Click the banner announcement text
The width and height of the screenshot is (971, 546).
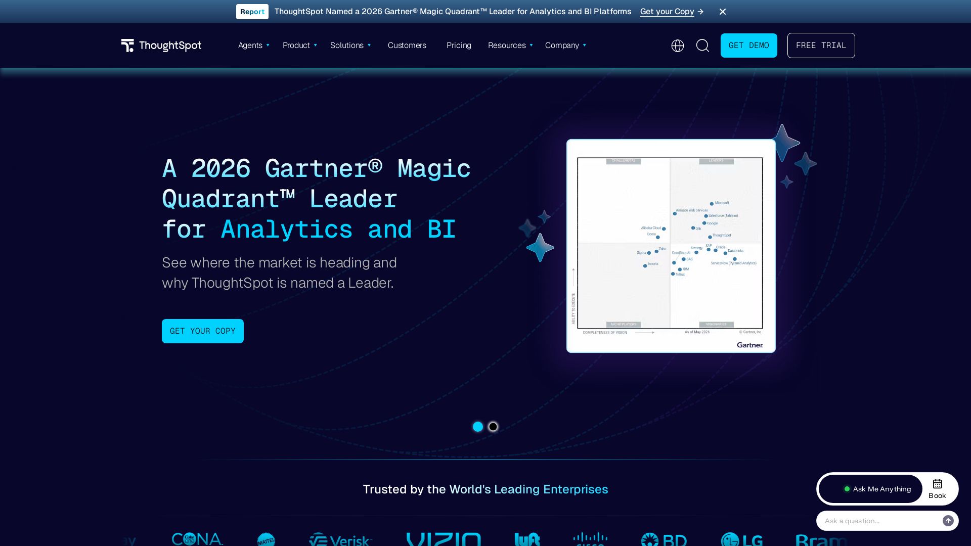(453, 12)
